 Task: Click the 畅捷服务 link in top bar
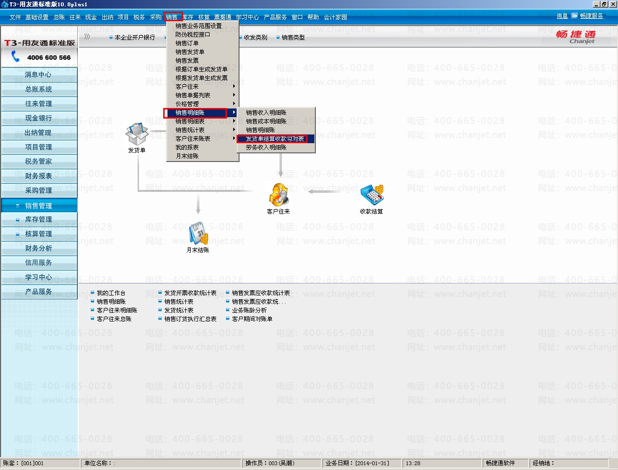click(591, 16)
